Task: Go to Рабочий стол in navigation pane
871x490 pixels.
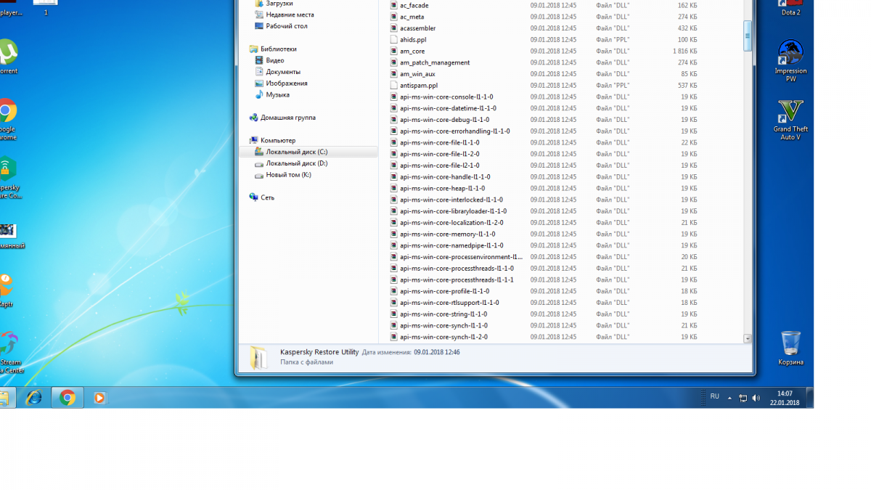Action: pos(286,26)
